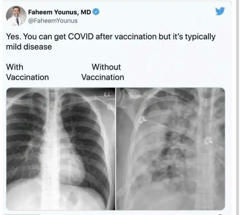
Task: Click the "With Vaccination" caption
Action: coord(27,72)
